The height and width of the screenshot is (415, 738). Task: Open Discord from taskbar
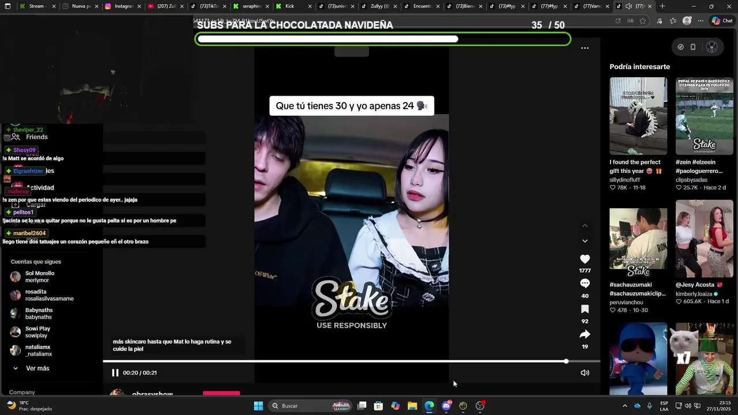pos(446,406)
